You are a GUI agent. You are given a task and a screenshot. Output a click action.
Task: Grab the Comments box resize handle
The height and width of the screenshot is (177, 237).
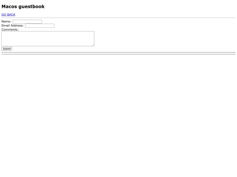pyautogui.click(x=93, y=45)
